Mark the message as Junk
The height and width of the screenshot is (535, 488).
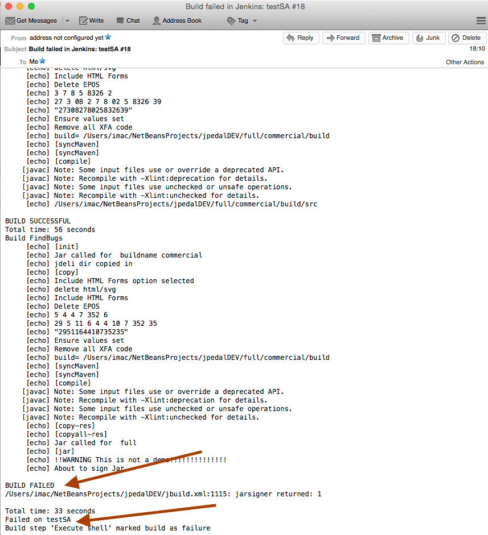point(428,38)
